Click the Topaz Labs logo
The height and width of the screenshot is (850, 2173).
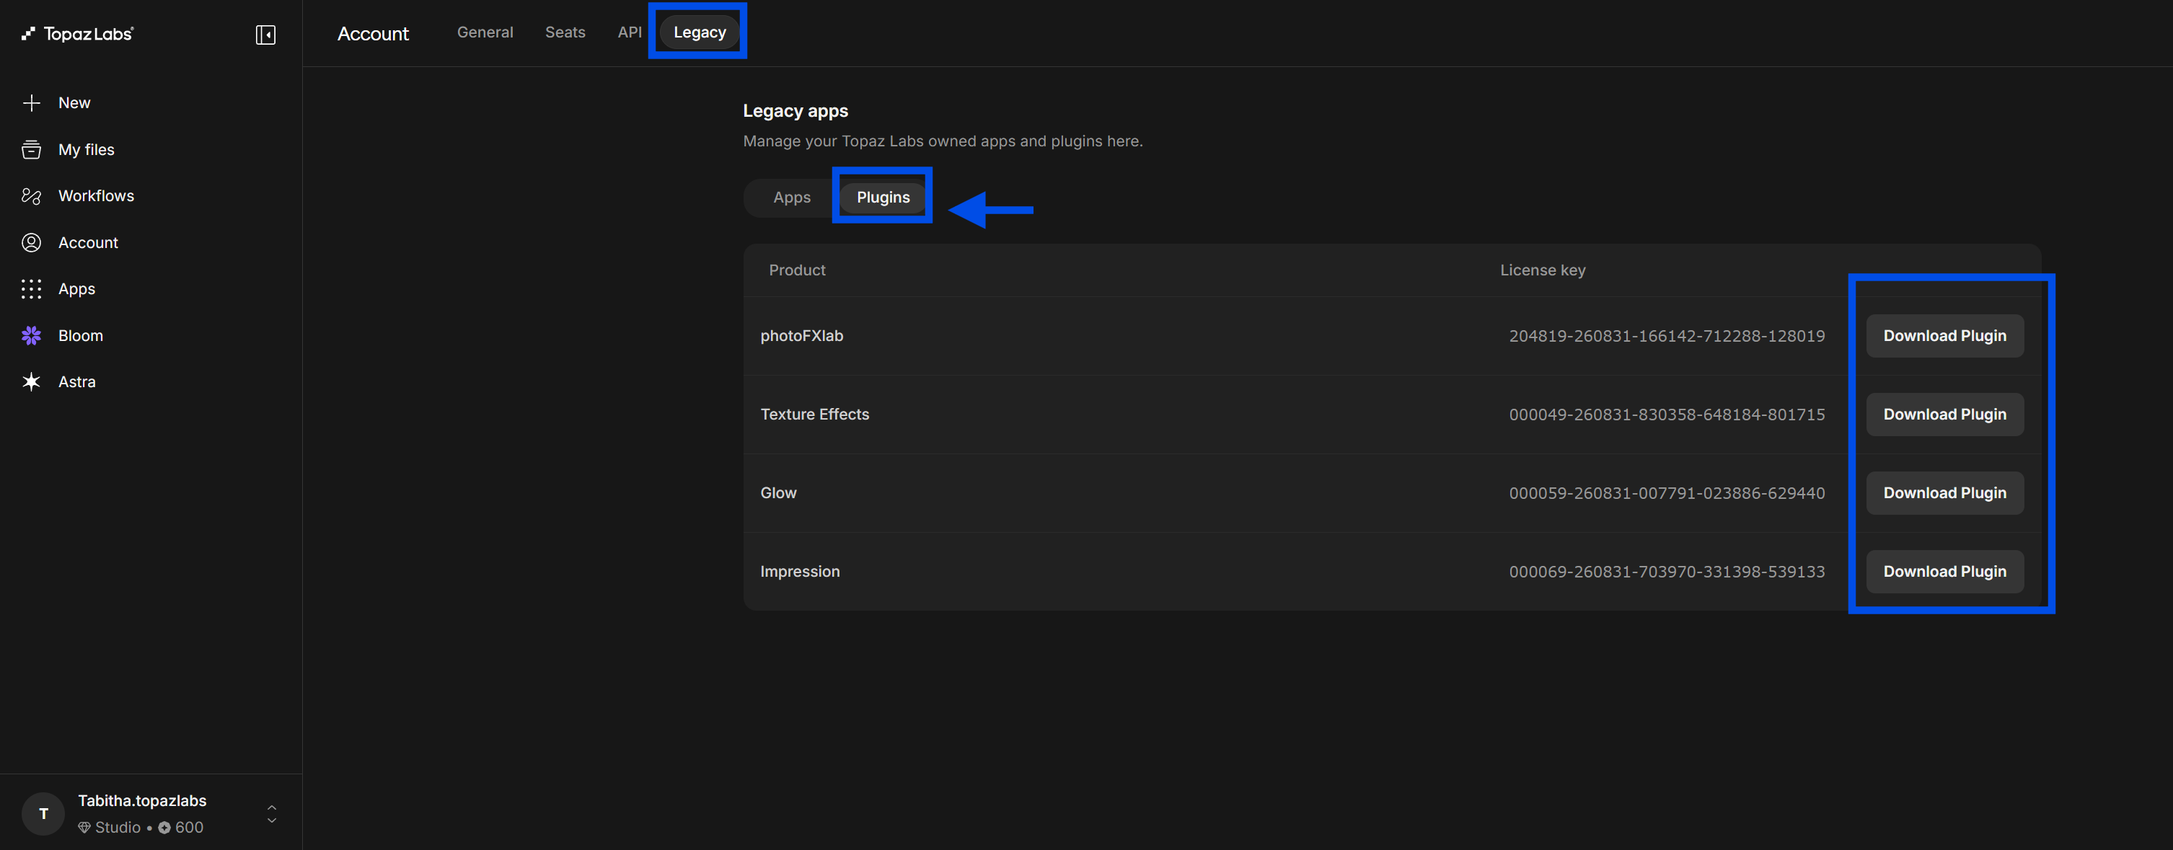76,34
